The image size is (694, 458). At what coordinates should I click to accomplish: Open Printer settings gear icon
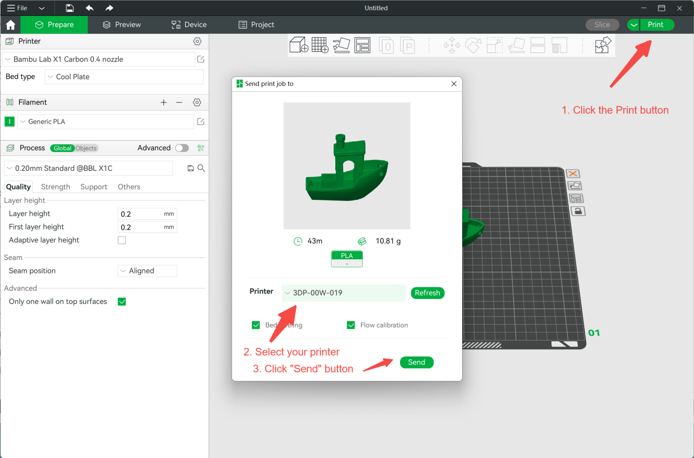click(197, 41)
